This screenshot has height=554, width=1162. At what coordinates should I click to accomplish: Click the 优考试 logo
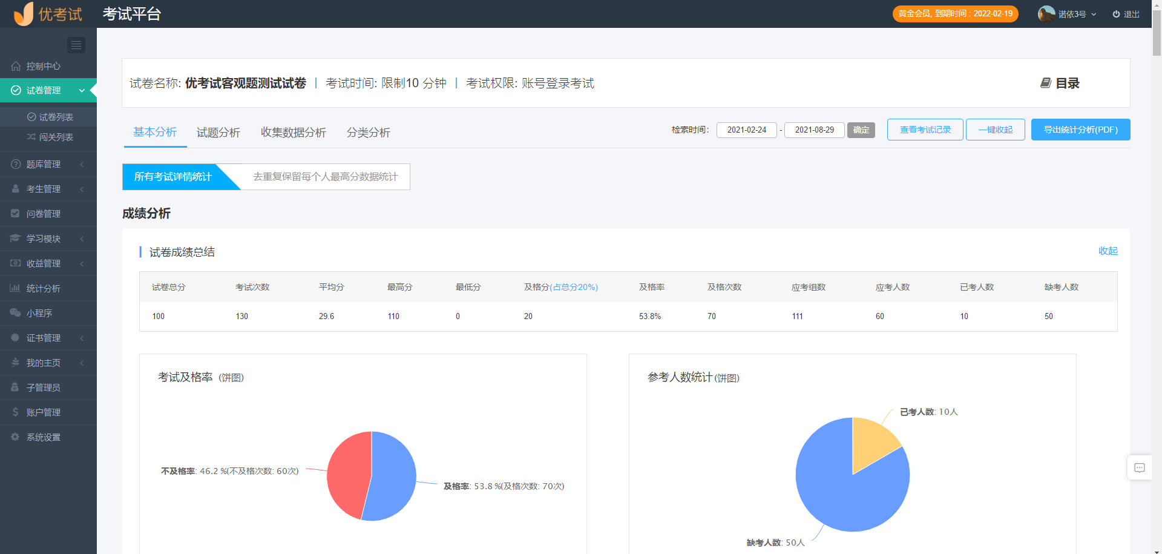pos(48,14)
